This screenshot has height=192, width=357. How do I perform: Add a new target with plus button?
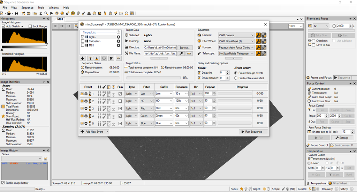83,58
